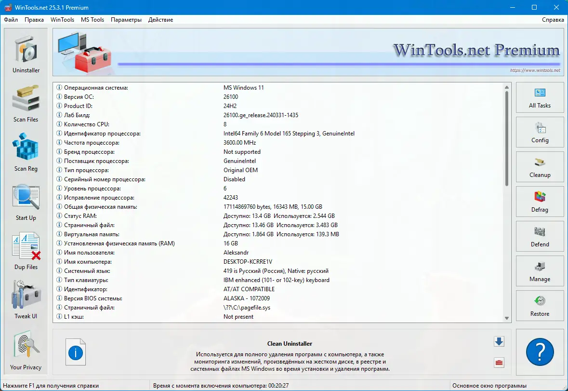The width and height of the screenshot is (568, 391).
Task: Click the scroll down arrow of info list
Action: (507, 318)
